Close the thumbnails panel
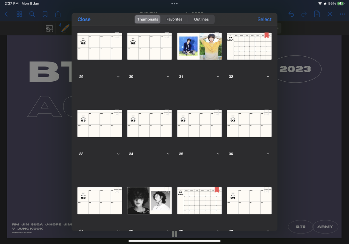349x244 pixels. click(84, 19)
